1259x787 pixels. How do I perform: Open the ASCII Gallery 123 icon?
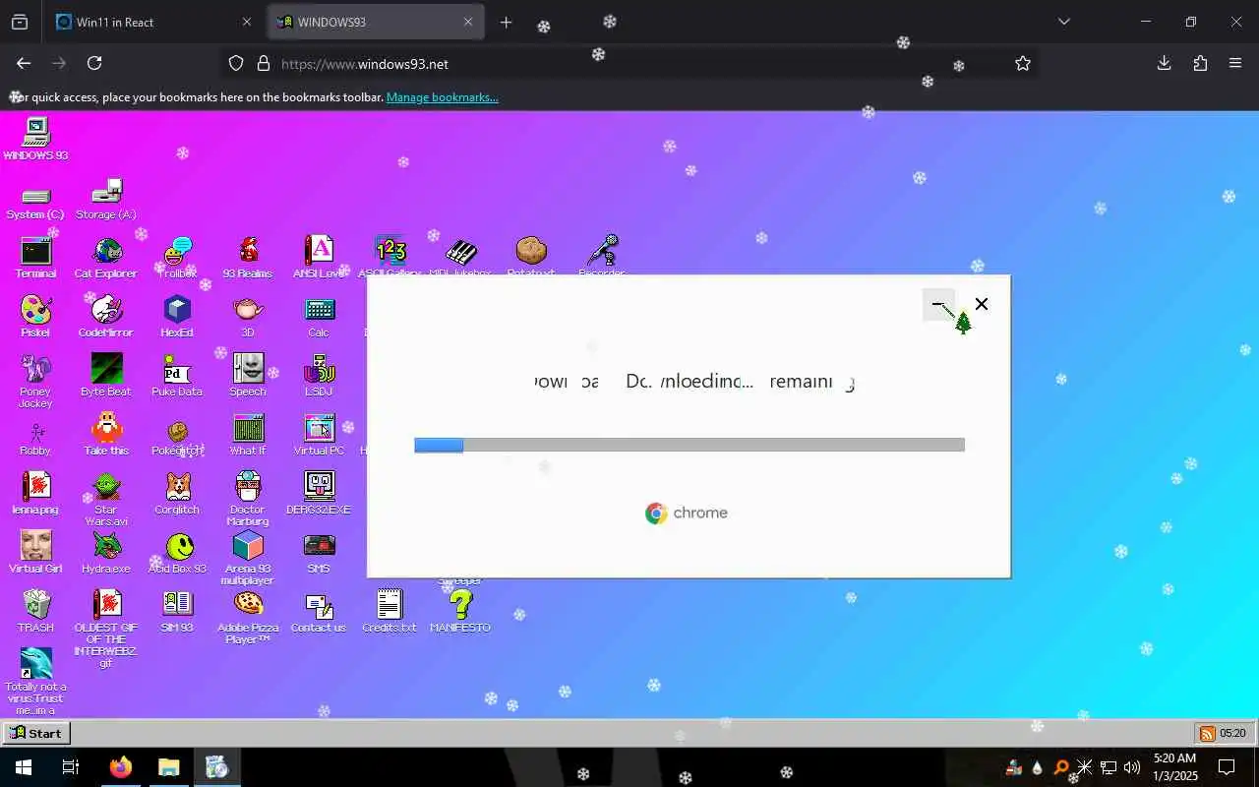[x=390, y=257]
